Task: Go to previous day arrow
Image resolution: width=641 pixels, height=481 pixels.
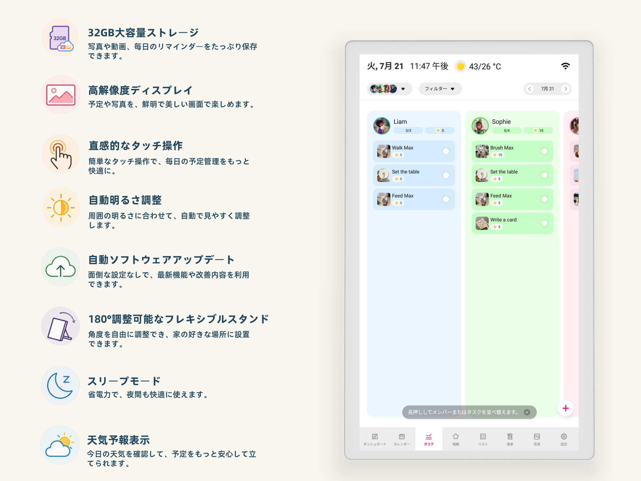Action: click(x=530, y=89)
